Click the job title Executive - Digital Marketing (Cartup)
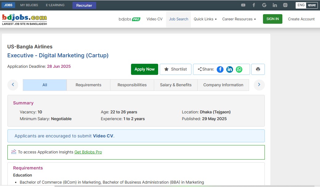The height and width of the screenshot is (187, 320). (58, 55)
